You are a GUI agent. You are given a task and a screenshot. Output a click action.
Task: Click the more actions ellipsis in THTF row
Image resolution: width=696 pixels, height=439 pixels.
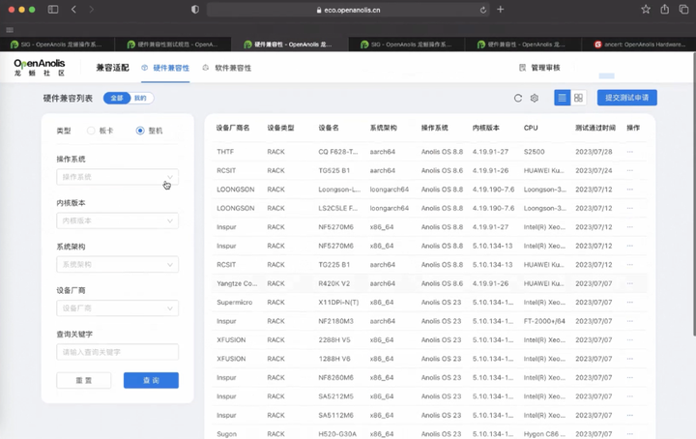tap(630, 152)
